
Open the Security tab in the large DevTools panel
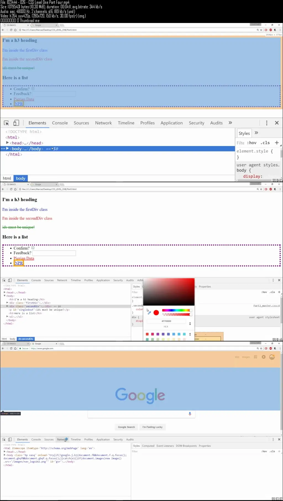196,123
